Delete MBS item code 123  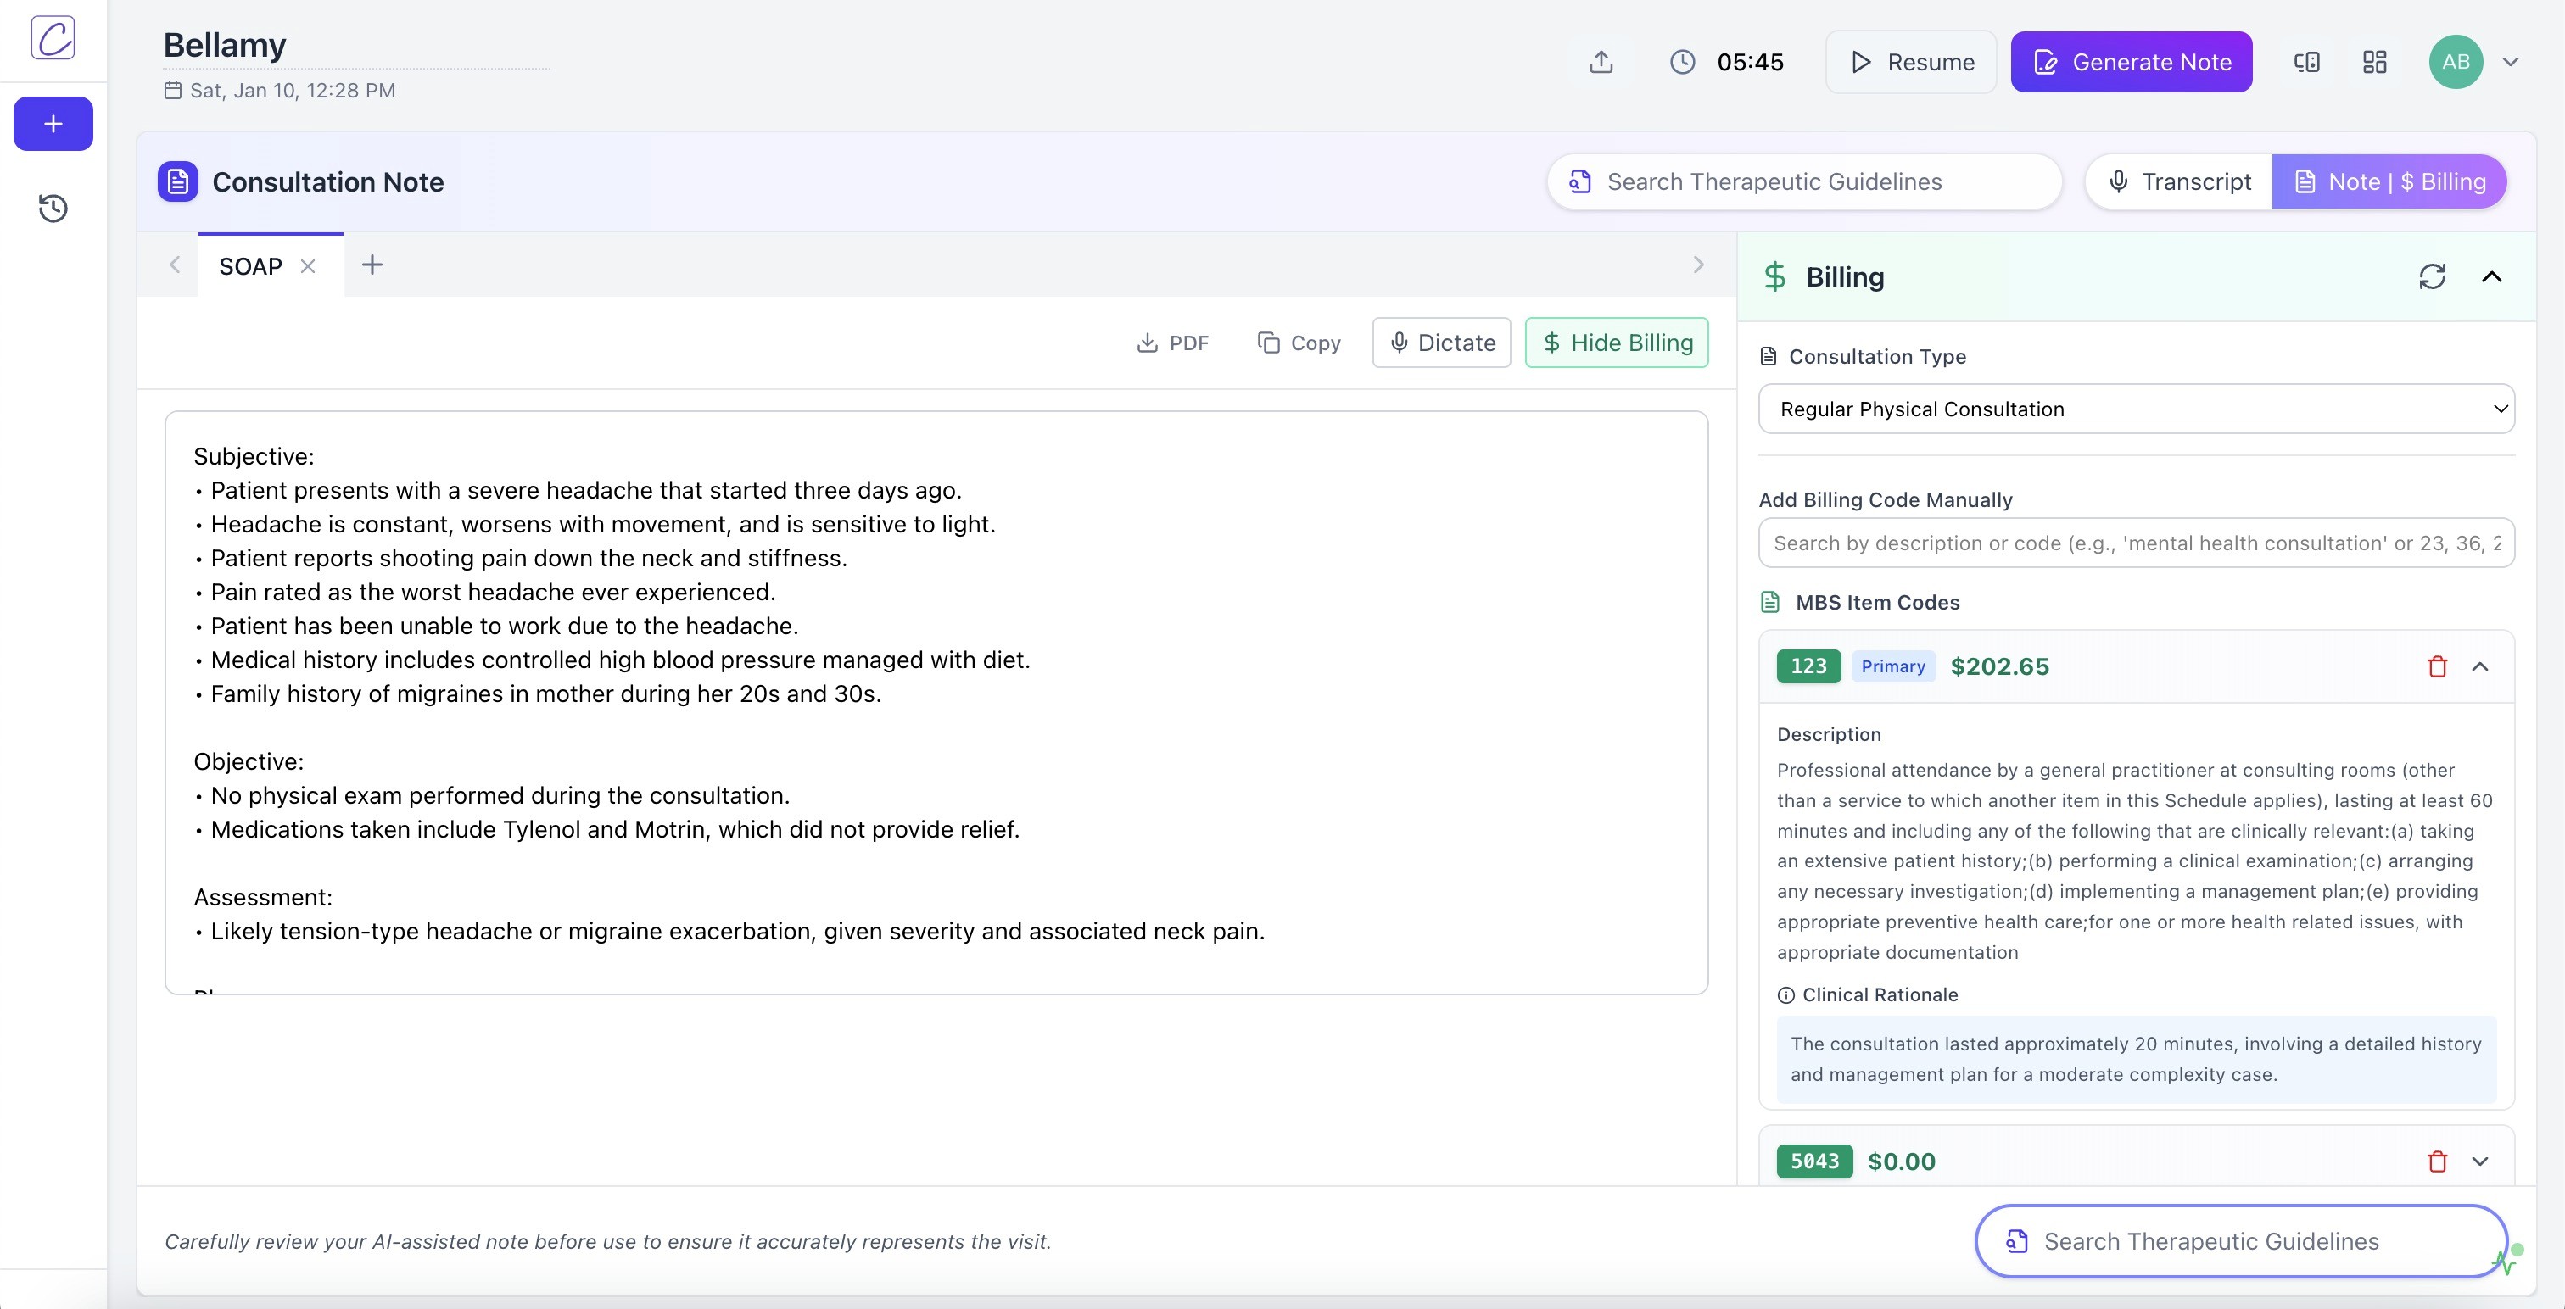(x=2437, y=666)
